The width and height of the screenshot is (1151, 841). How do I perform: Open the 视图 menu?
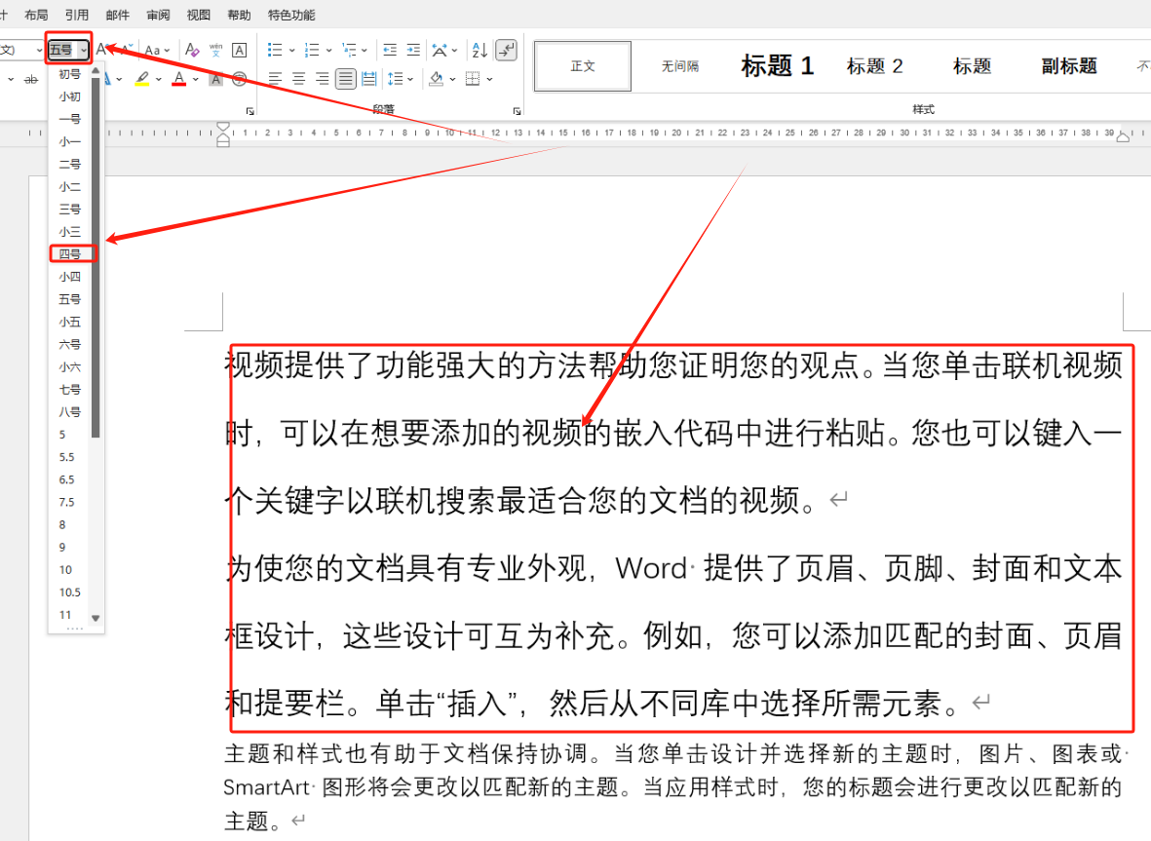[198, 15]
